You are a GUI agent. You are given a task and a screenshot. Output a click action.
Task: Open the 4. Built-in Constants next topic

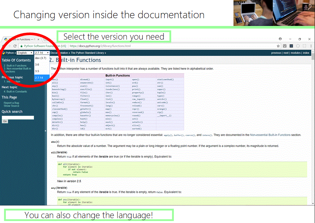pyautogui.click(x=15, y=91)
